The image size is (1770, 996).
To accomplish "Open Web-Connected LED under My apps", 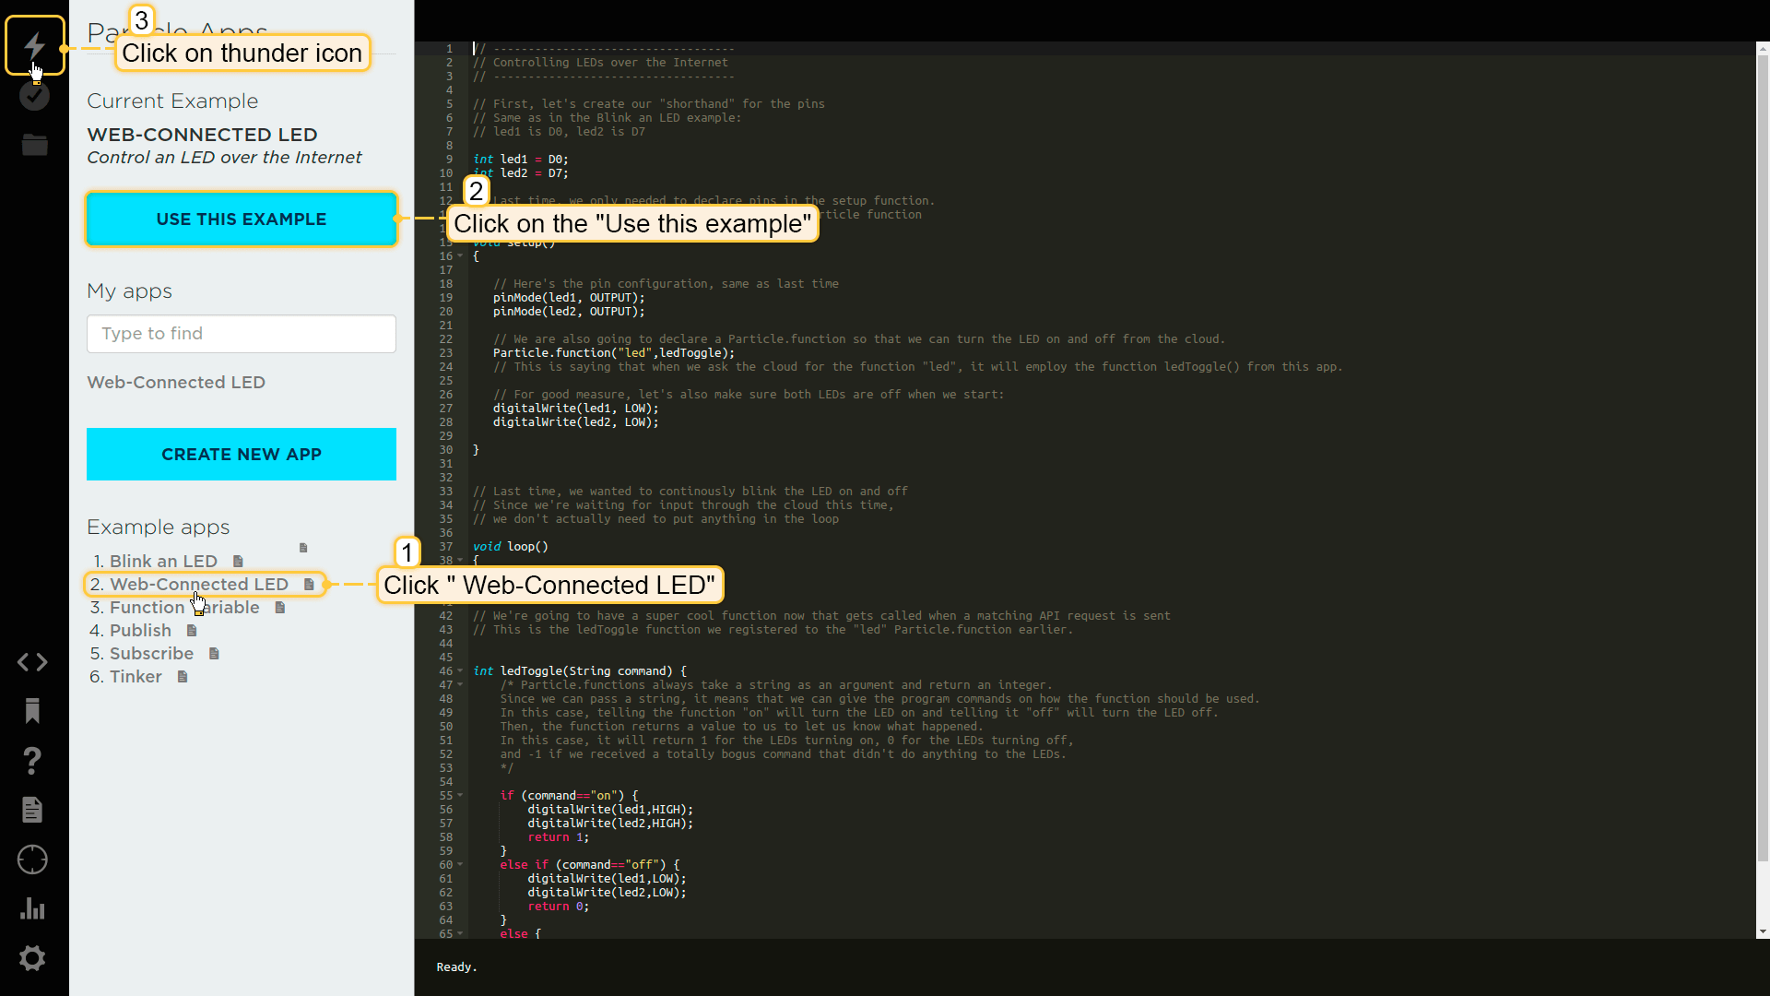I will [x=176, y=383].
